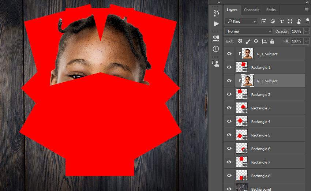Hide the R_1_Subject layer
The height and width of the screenshot is (191, 311).
coord(229,54)
